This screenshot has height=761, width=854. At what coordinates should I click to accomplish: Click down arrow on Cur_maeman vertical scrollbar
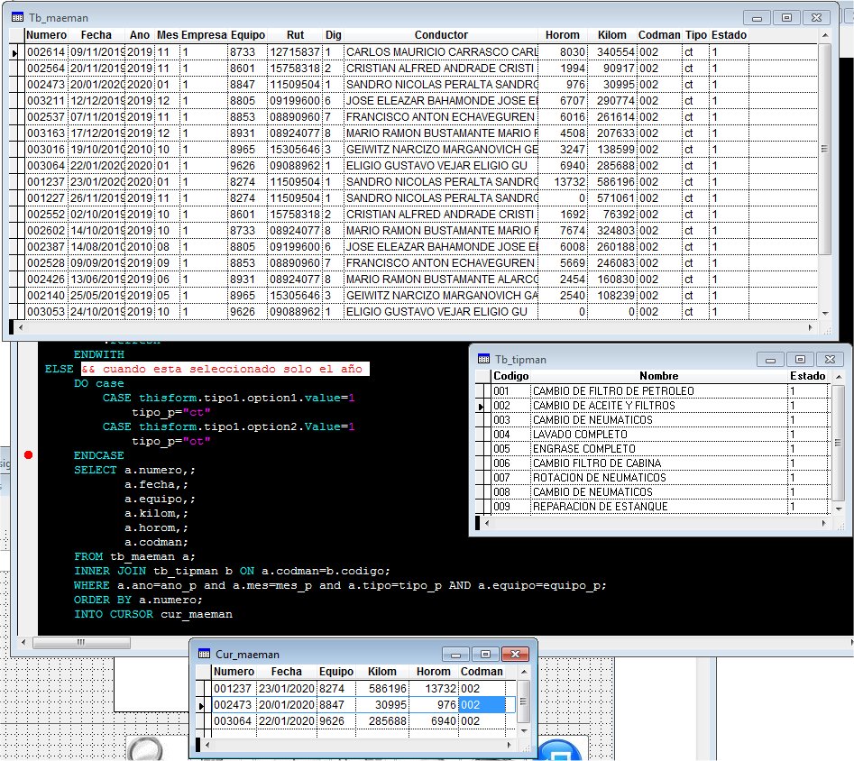[523, 730]
